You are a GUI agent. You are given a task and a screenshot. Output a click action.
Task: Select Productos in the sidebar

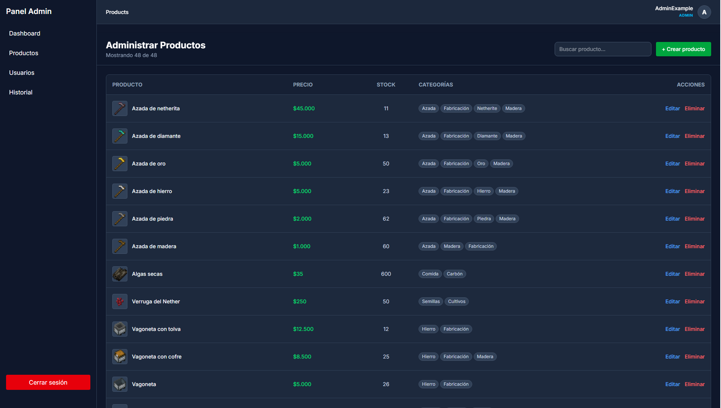click(x=23, y=53)
